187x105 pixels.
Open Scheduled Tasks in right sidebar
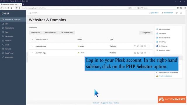tap(165, 38)
